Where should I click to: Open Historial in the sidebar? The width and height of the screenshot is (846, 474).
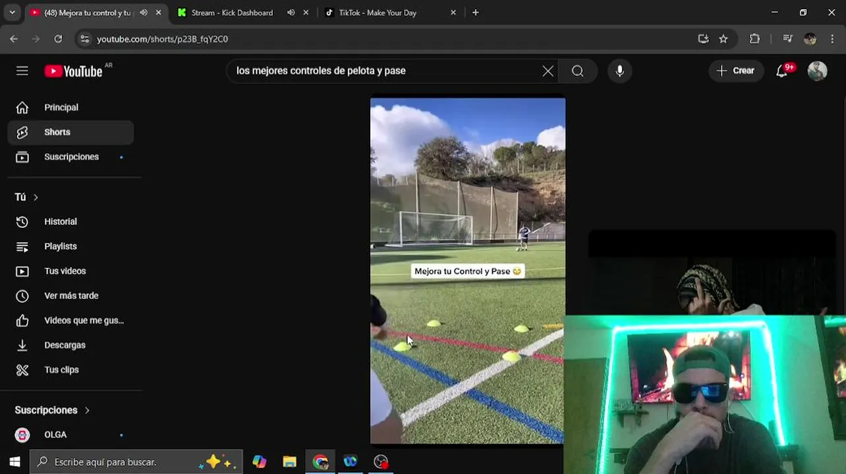tap(70, 222)
